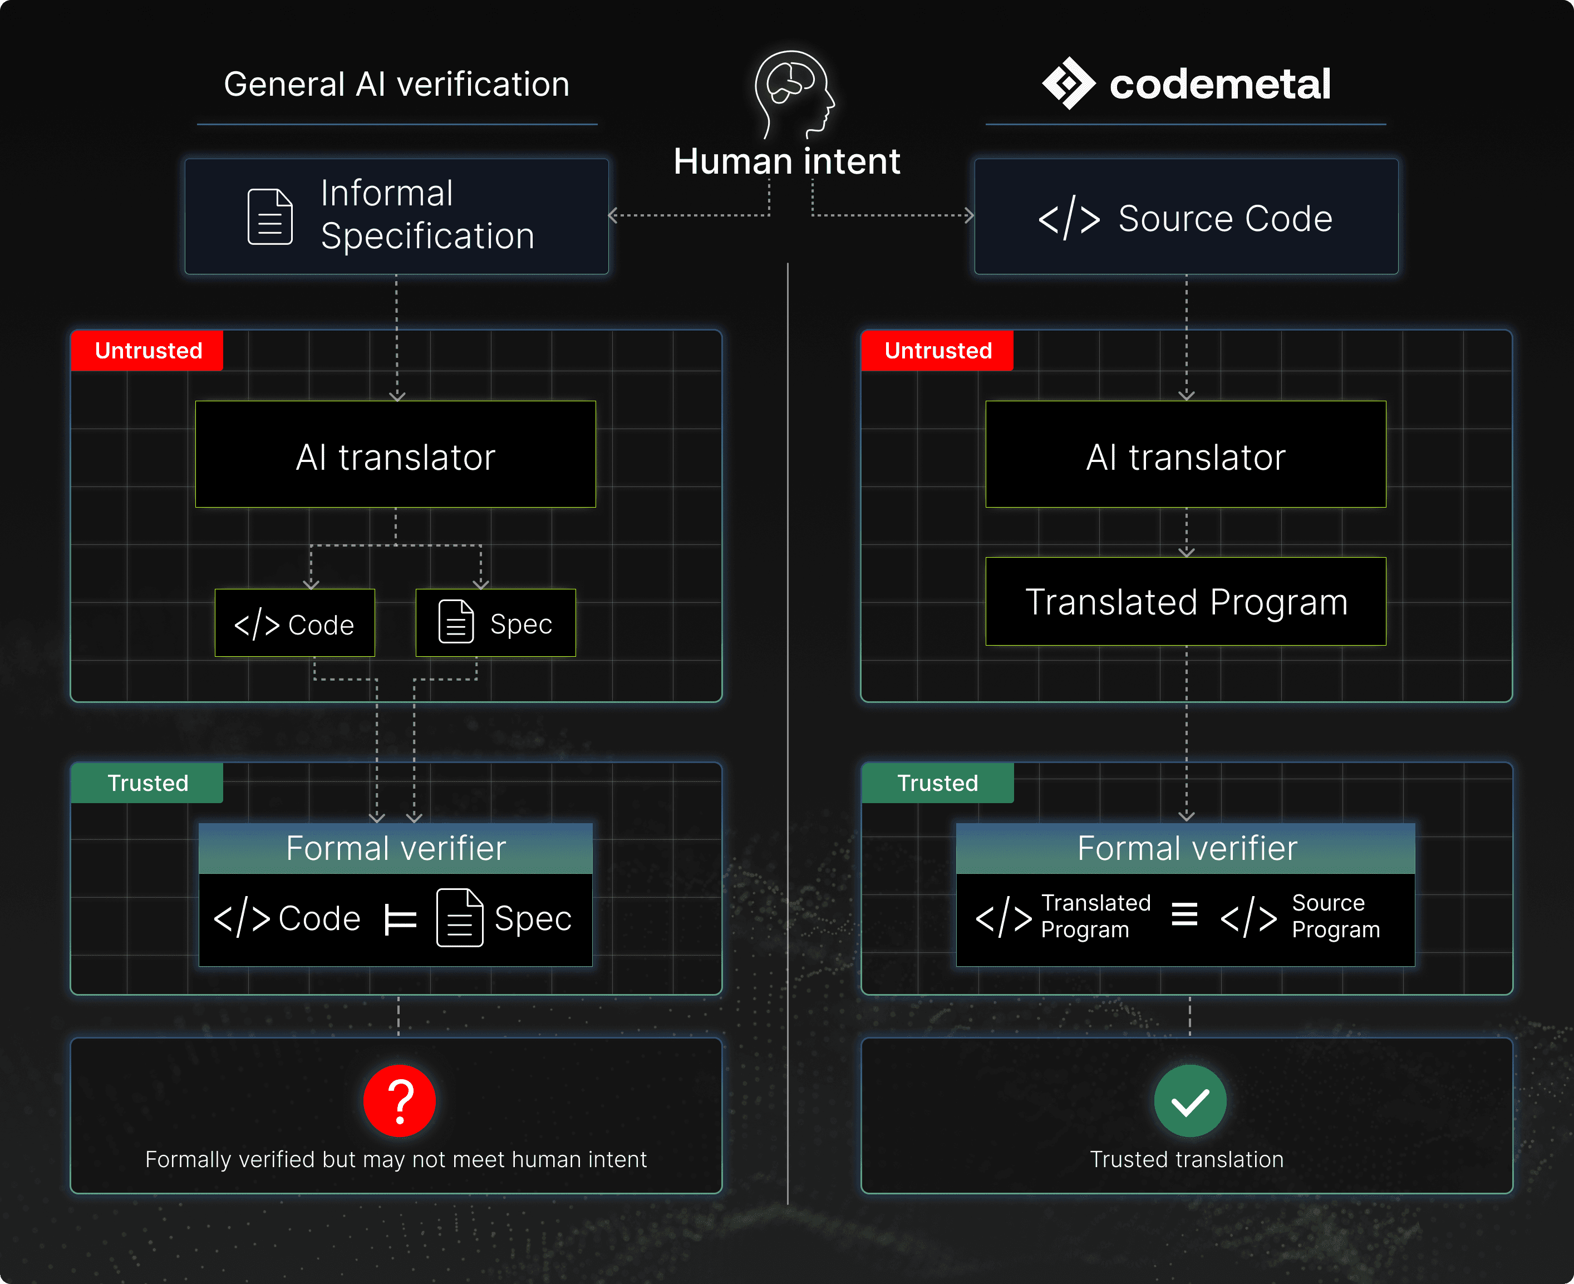Click the right Untrusted red label

click(937, 351)
